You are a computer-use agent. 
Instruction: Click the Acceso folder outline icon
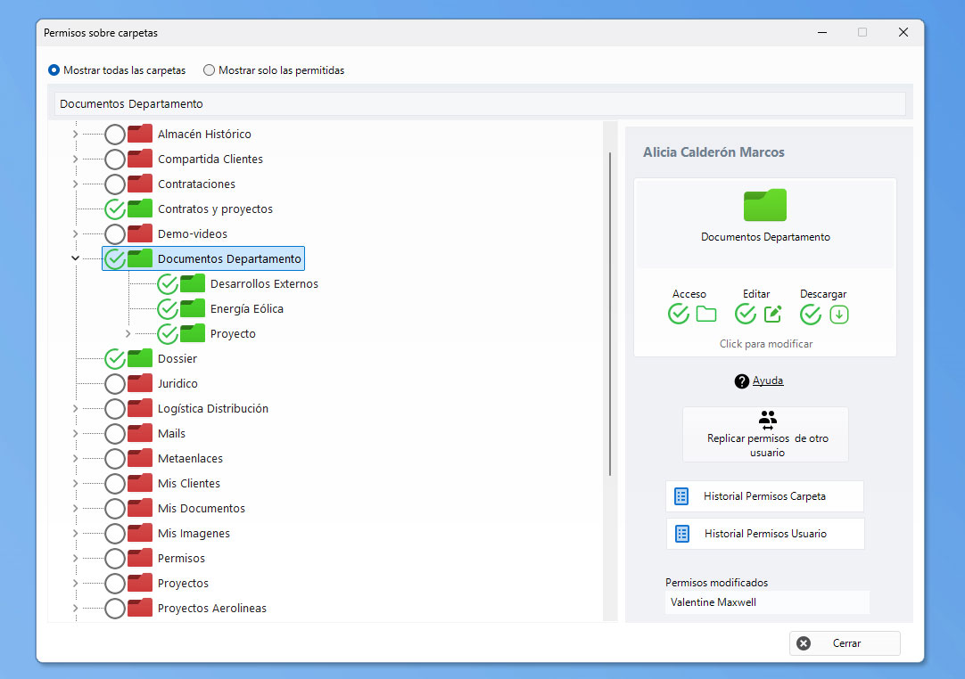point(705,315)
